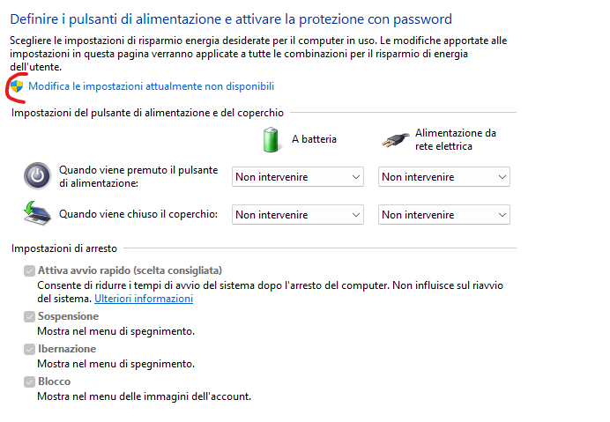Screen dimensions: 610x422
Task: Click the power plug icon
Action: (x=395, y=139)
